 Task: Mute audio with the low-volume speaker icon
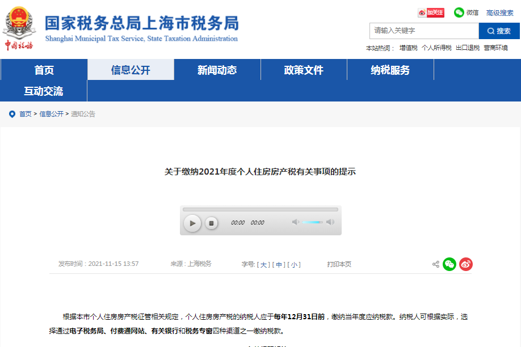[x=295, y=222]
